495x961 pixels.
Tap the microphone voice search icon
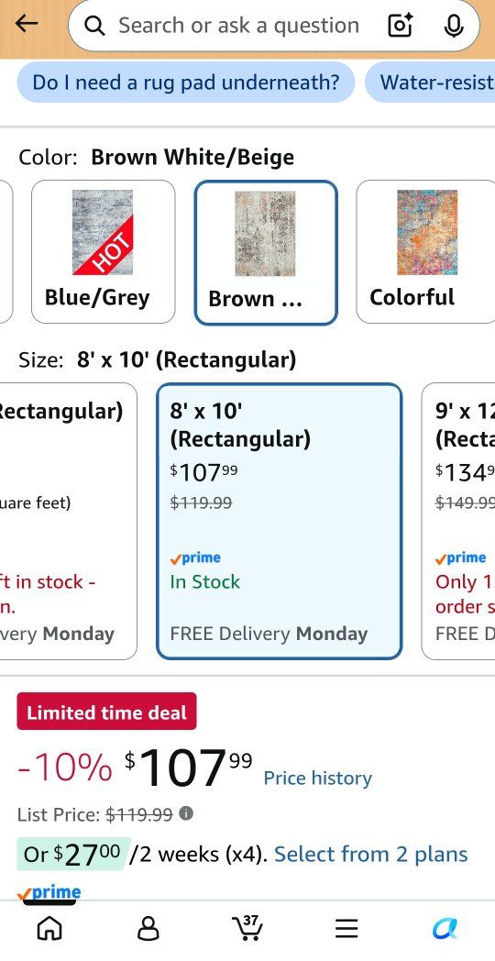[454, 25]
